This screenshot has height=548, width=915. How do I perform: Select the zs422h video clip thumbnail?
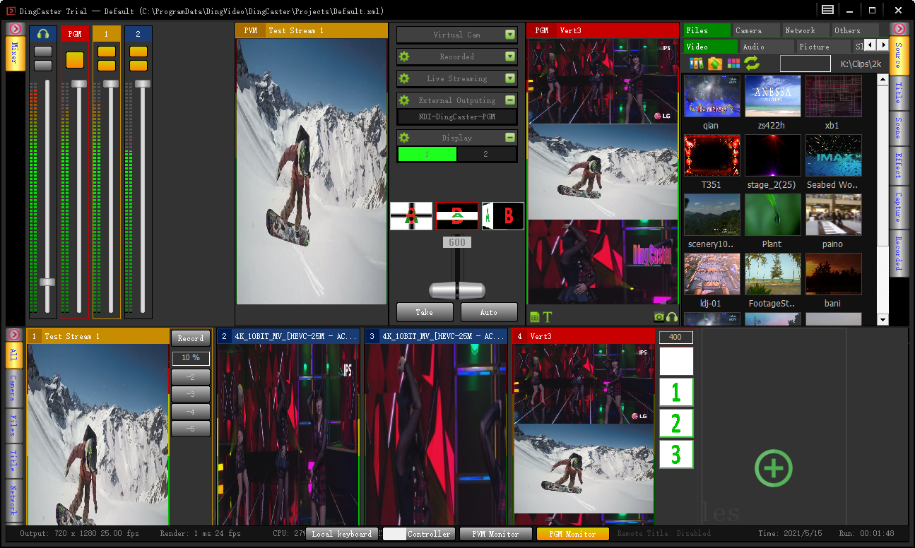pos(773,96)
